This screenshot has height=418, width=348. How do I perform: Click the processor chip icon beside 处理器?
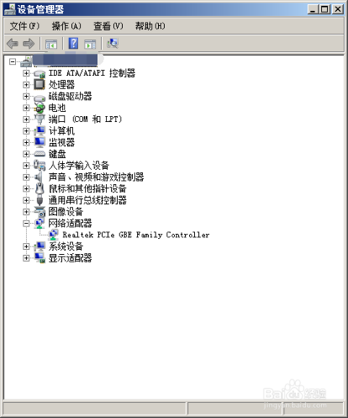click(x=39, y=84)
